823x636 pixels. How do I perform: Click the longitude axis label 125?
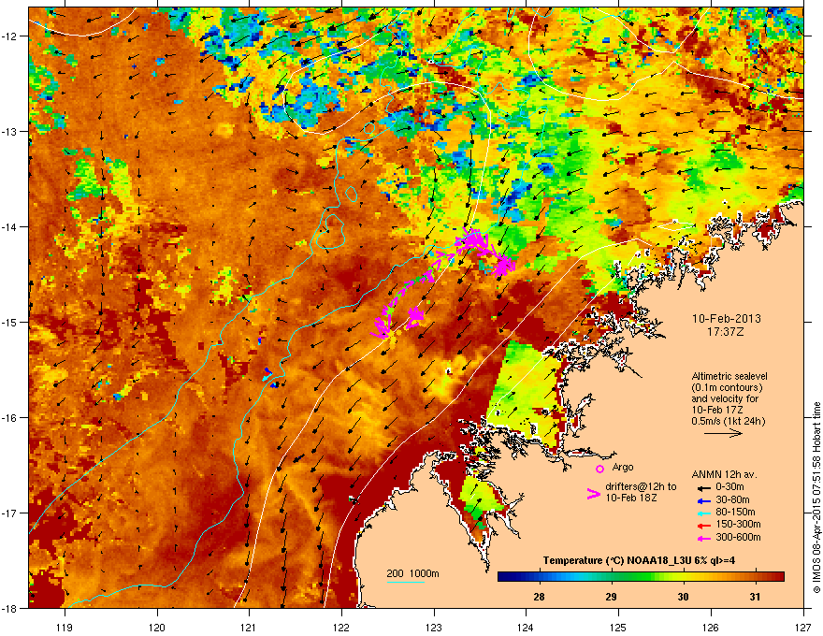(618, 628)
